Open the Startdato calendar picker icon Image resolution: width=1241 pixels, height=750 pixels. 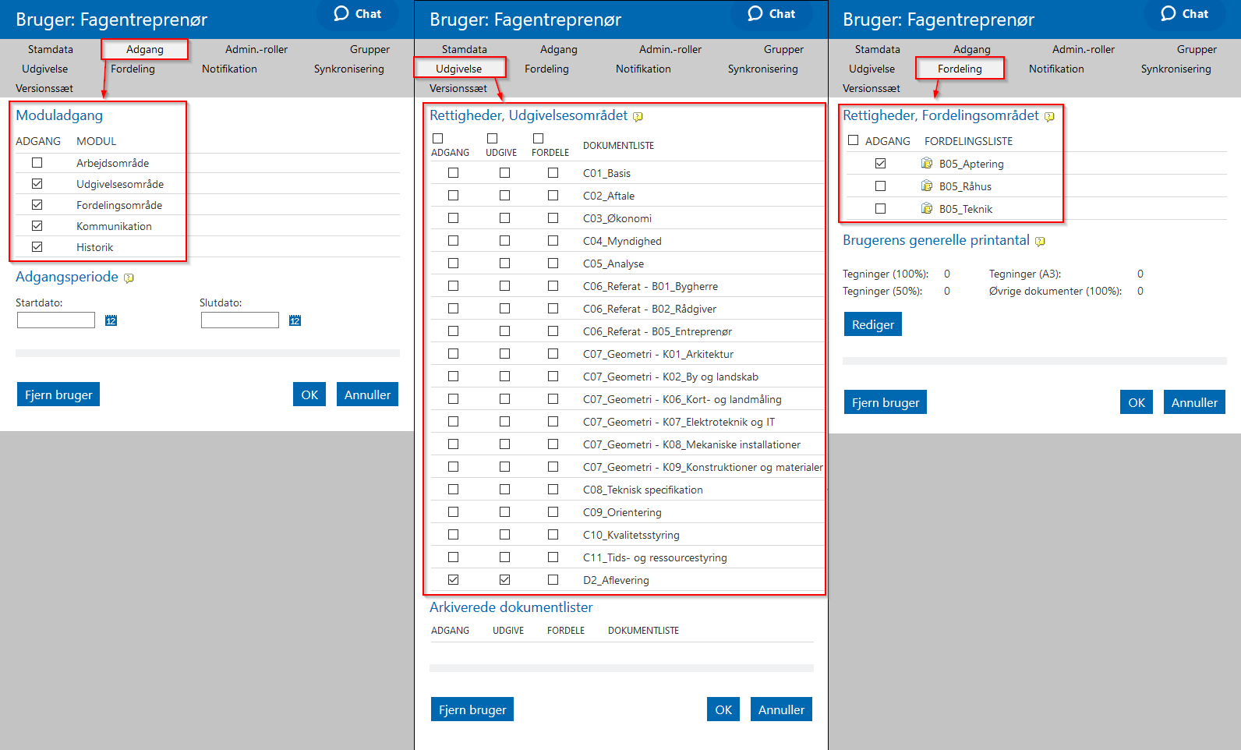click(x=111, y=320)
